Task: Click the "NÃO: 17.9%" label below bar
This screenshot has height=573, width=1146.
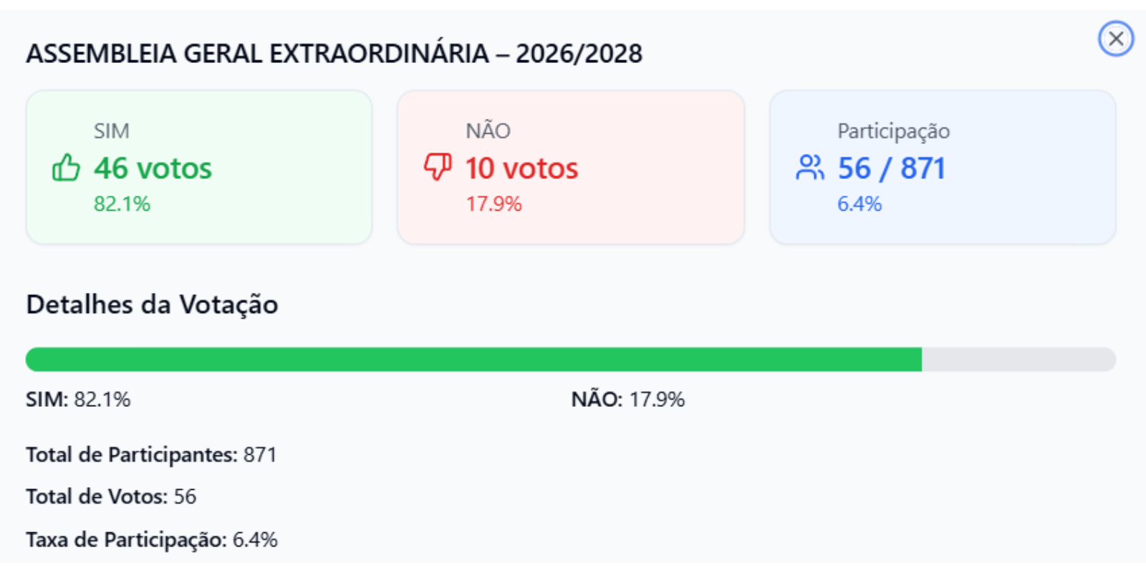Action: pyautogui.click(x=627, y=399)
